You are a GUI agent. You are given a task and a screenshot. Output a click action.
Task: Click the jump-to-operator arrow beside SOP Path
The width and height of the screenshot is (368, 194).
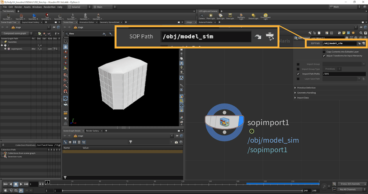point(359,43)
